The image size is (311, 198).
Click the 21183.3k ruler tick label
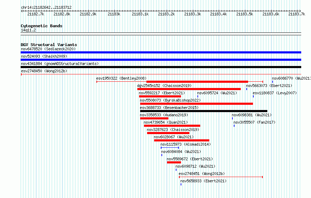193,14
